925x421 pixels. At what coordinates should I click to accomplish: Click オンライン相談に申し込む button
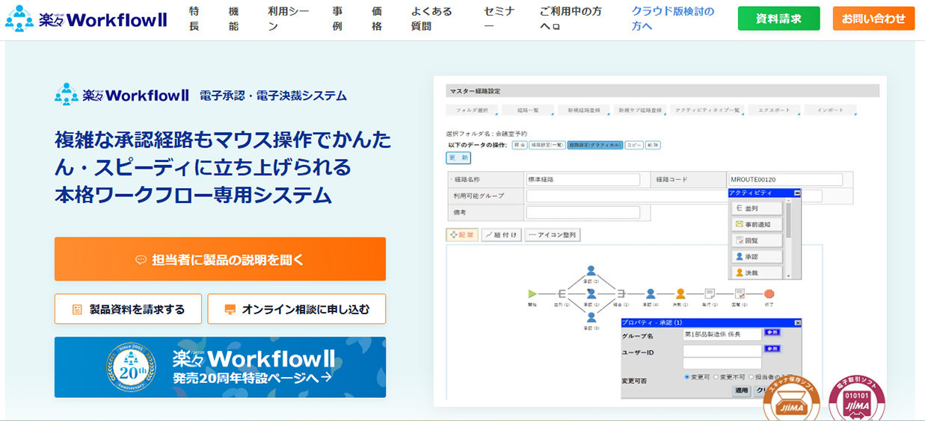297,309
